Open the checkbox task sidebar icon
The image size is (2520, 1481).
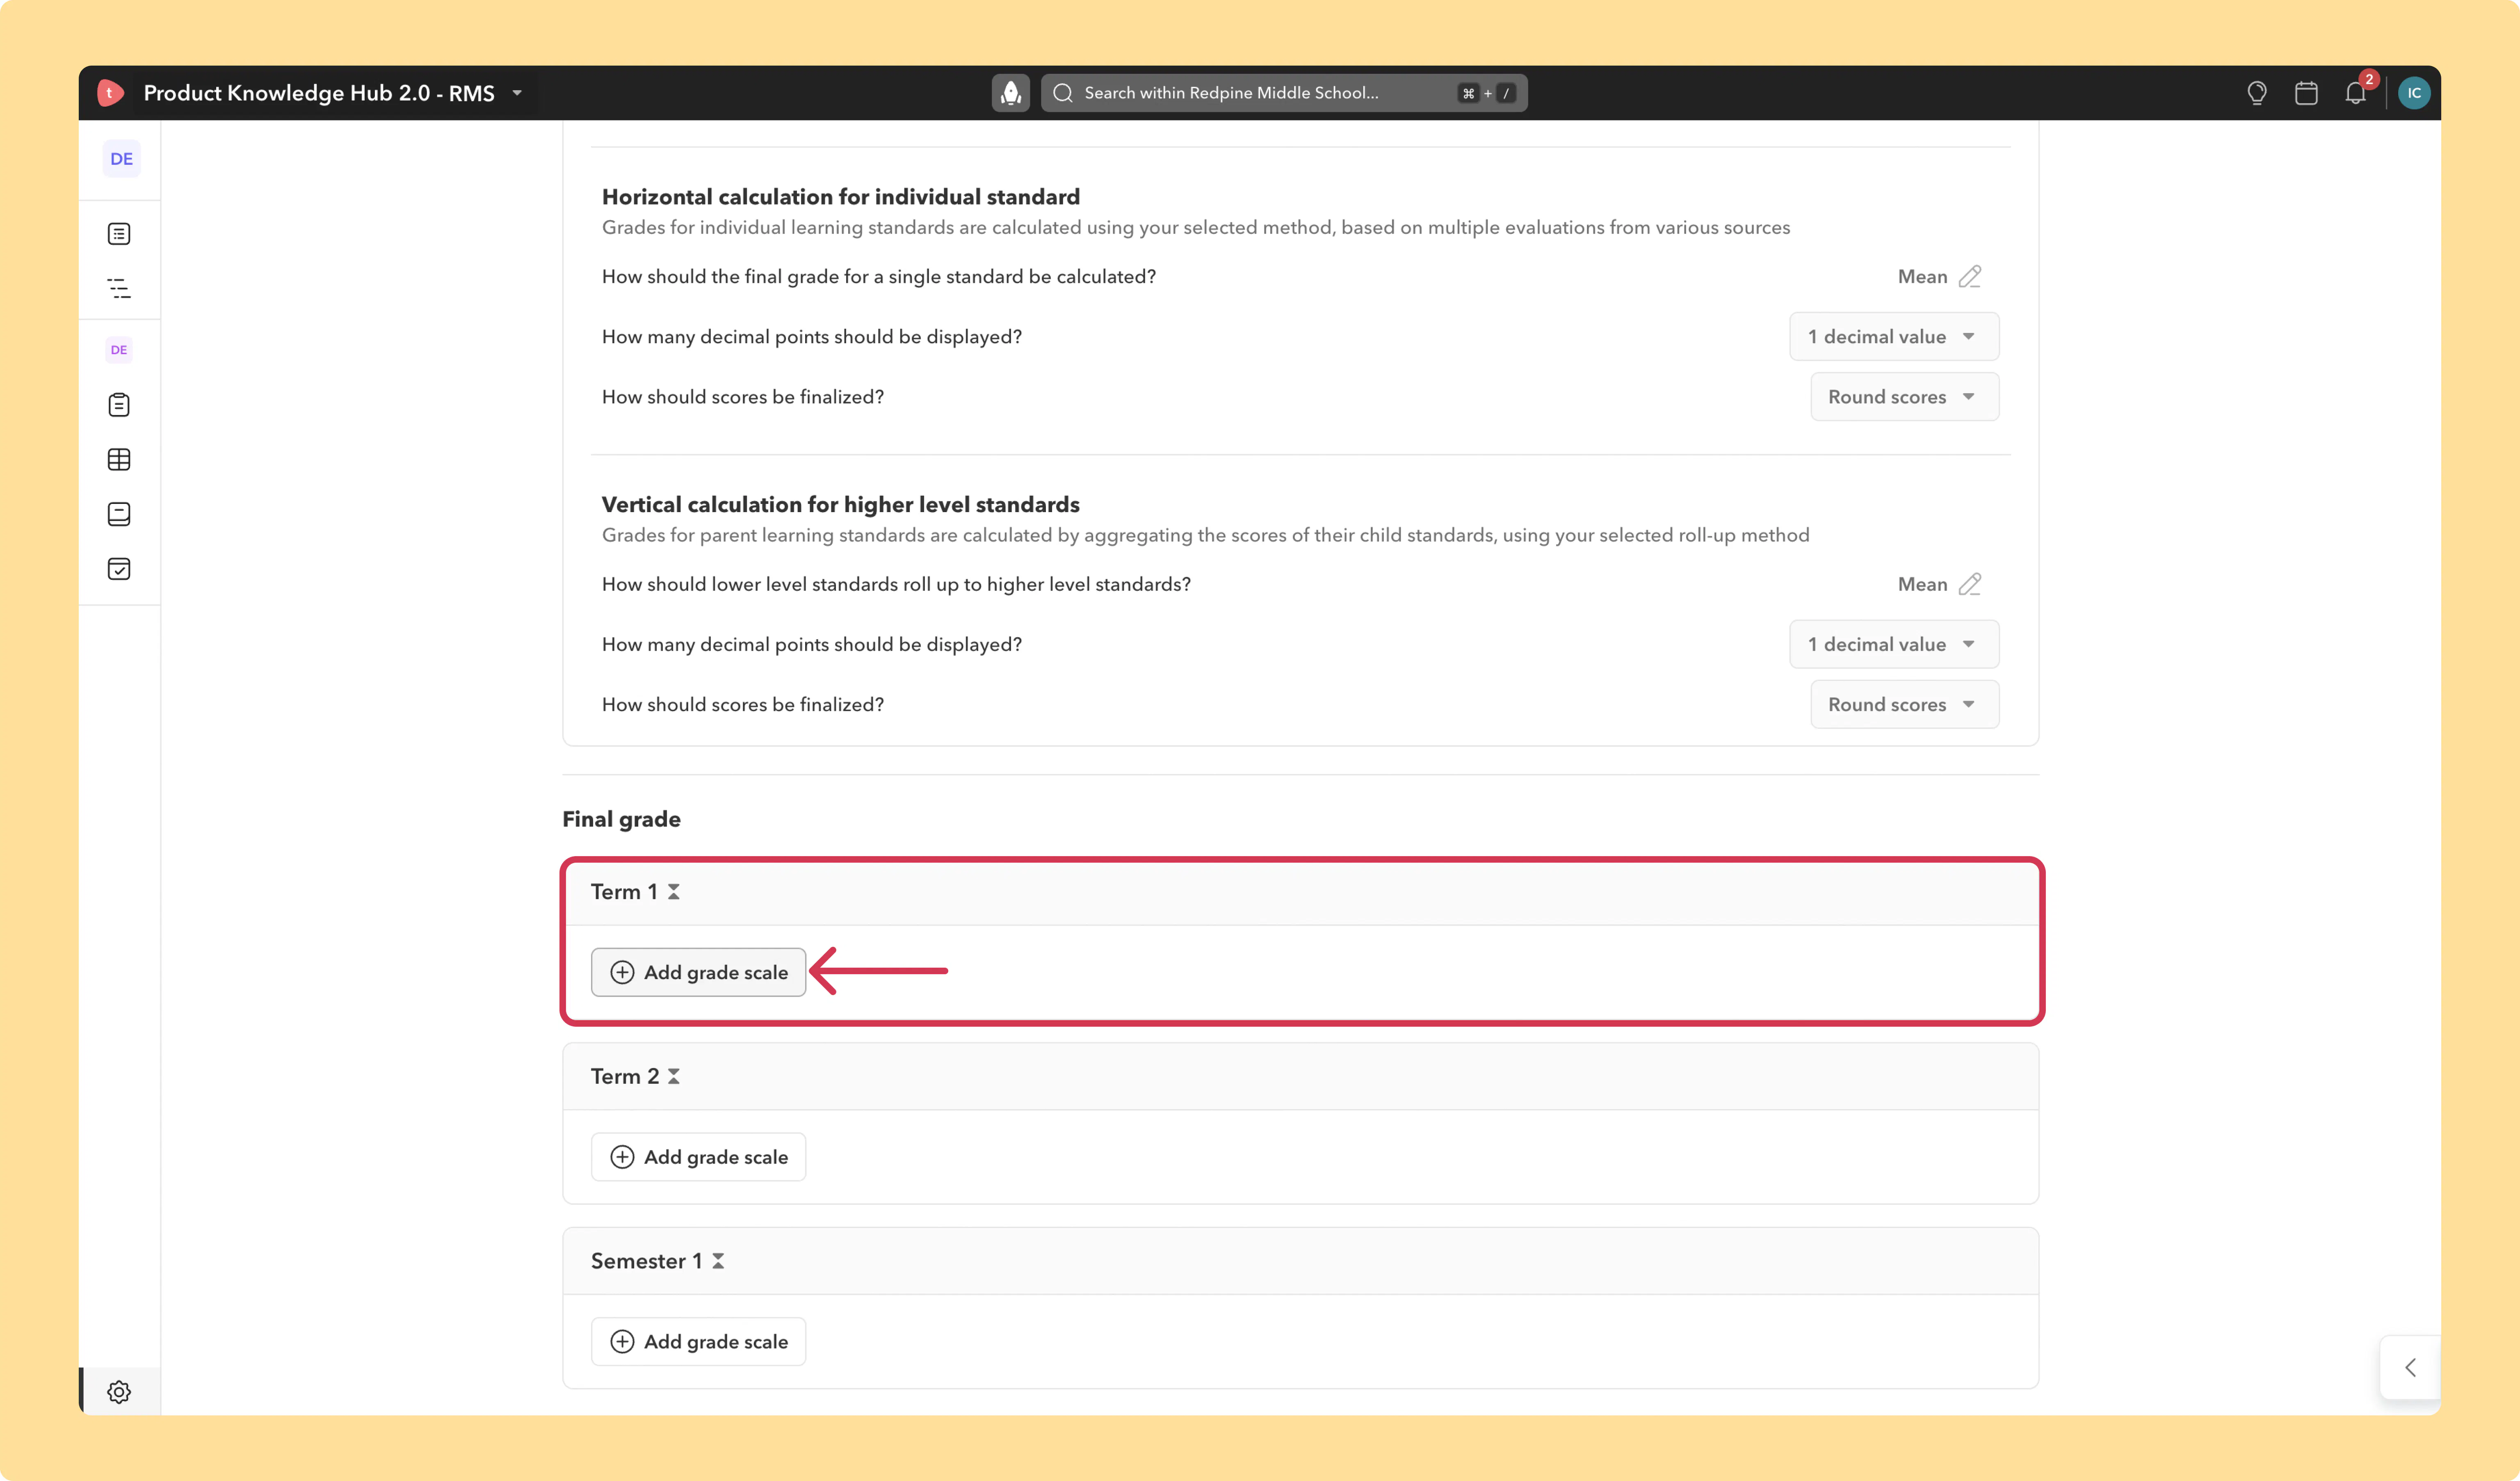[x=119, y=569]
